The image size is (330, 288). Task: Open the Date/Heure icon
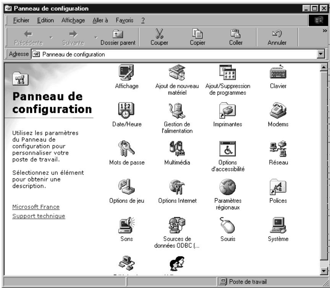coord(126,110)
